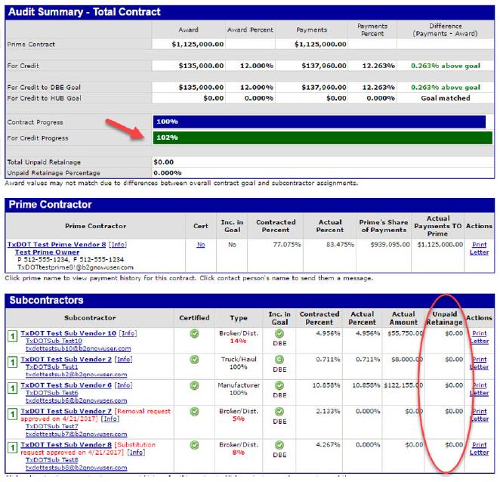This screenshot has height=482, width=500.
Task: Click the blue Contract Progress bar
Action: pos(319,122)
